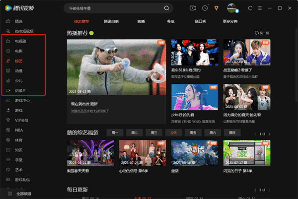This screenshot has width=298, height=199.
Task: Click the 游戏 joystick icon
Action: [8, 110]
